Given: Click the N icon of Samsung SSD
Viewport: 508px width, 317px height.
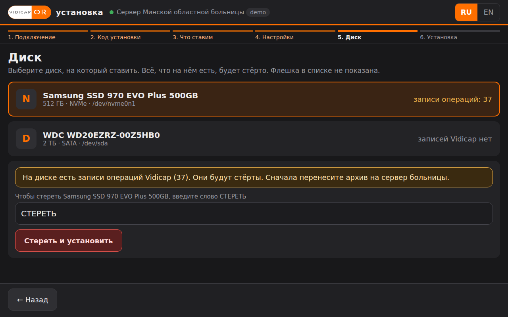Looking at the screenshot, I should pos(26,99).
